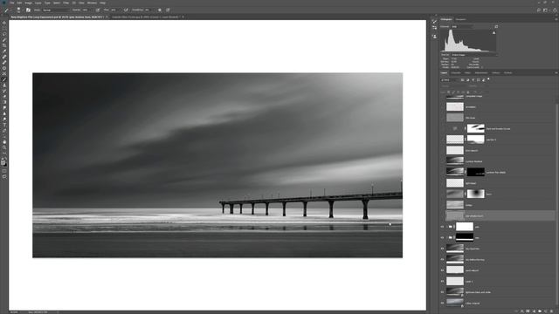Click the histogram cached data warning triangle
This screenshot has width=559, height=314.
click(x=493, y=33)
